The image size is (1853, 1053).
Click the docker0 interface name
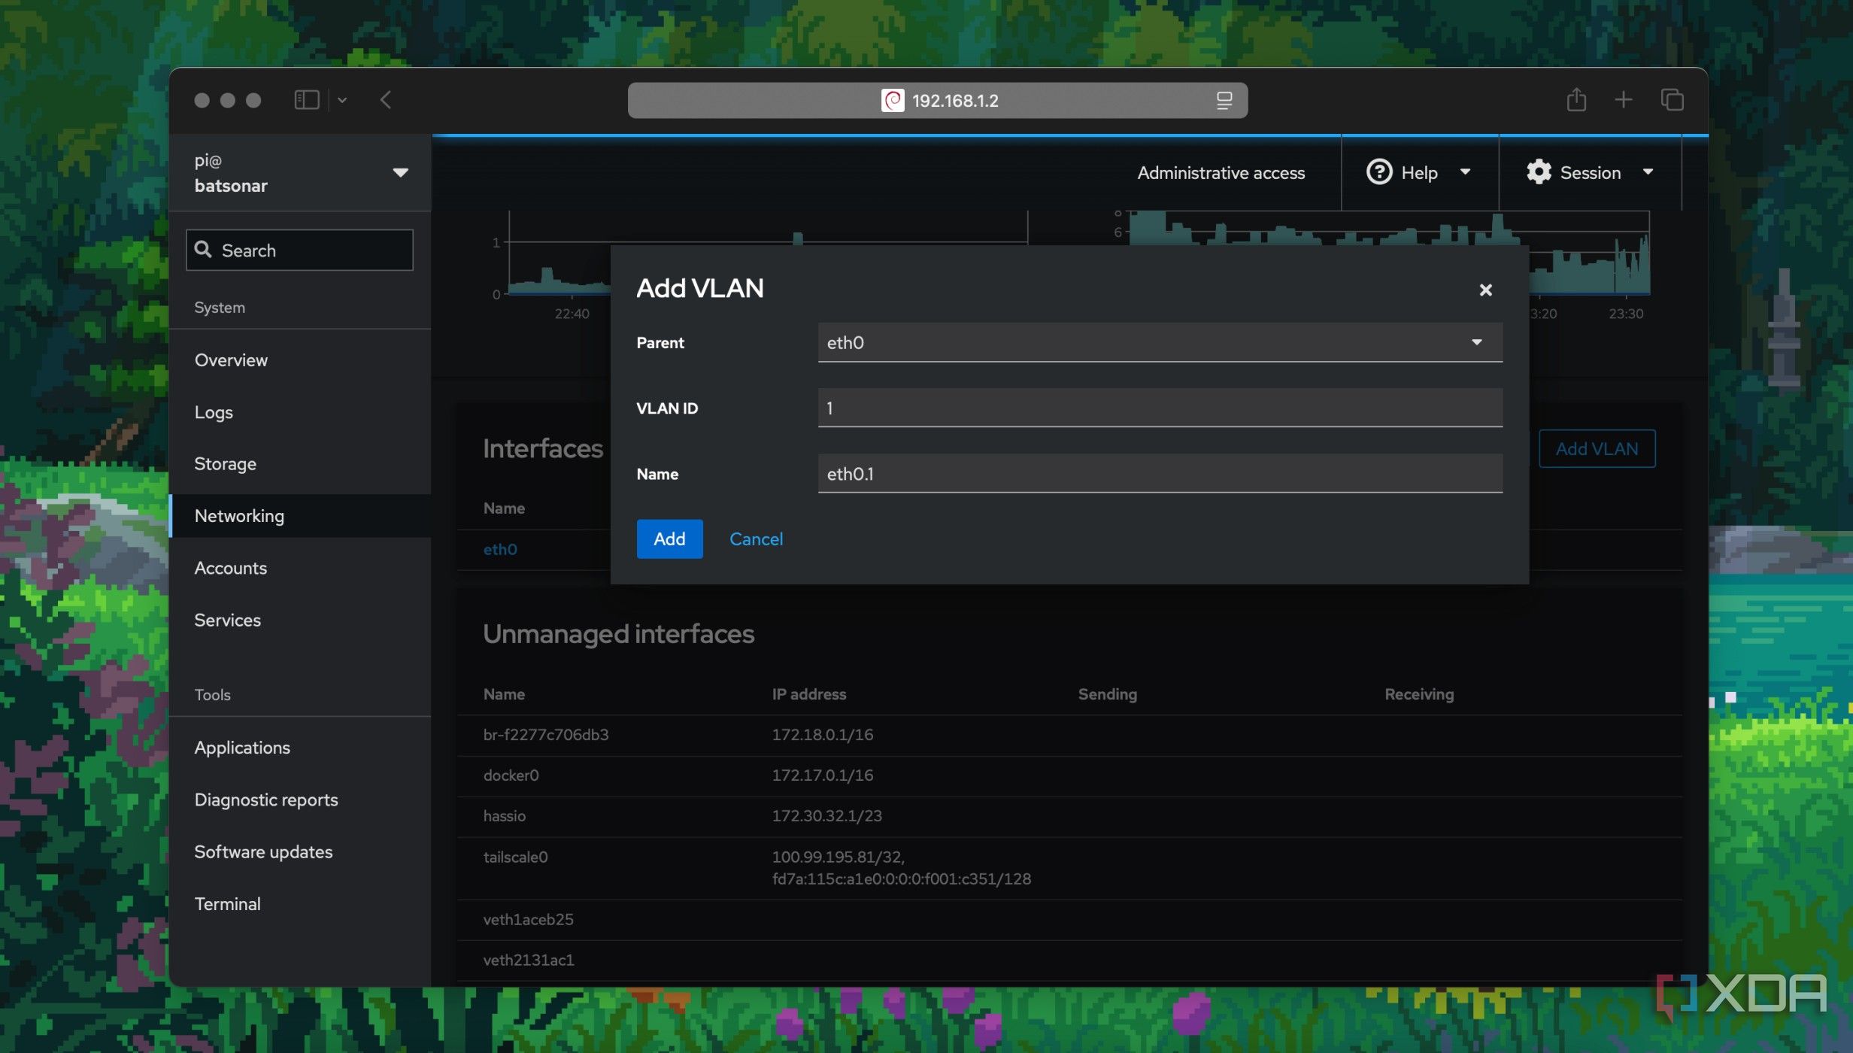coord(511,775)
